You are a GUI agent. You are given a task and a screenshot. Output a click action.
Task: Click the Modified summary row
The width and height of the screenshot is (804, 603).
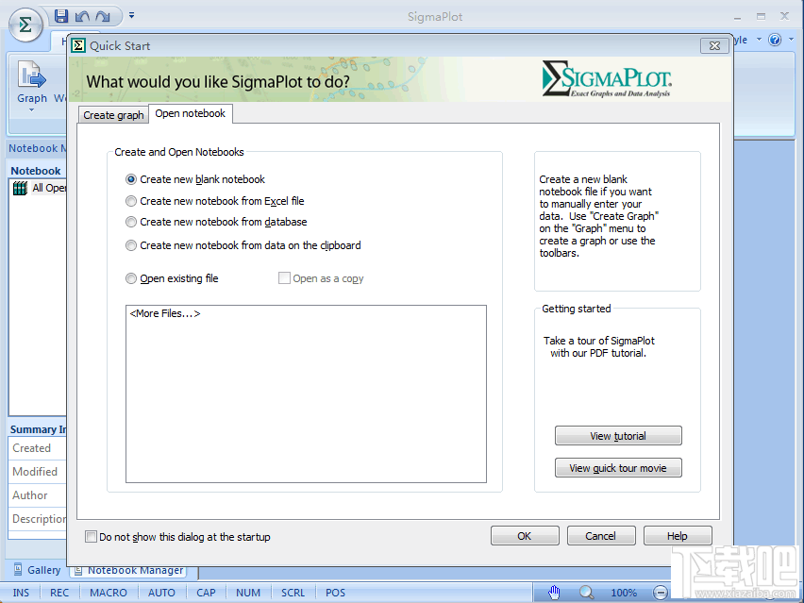pos(38,472)
